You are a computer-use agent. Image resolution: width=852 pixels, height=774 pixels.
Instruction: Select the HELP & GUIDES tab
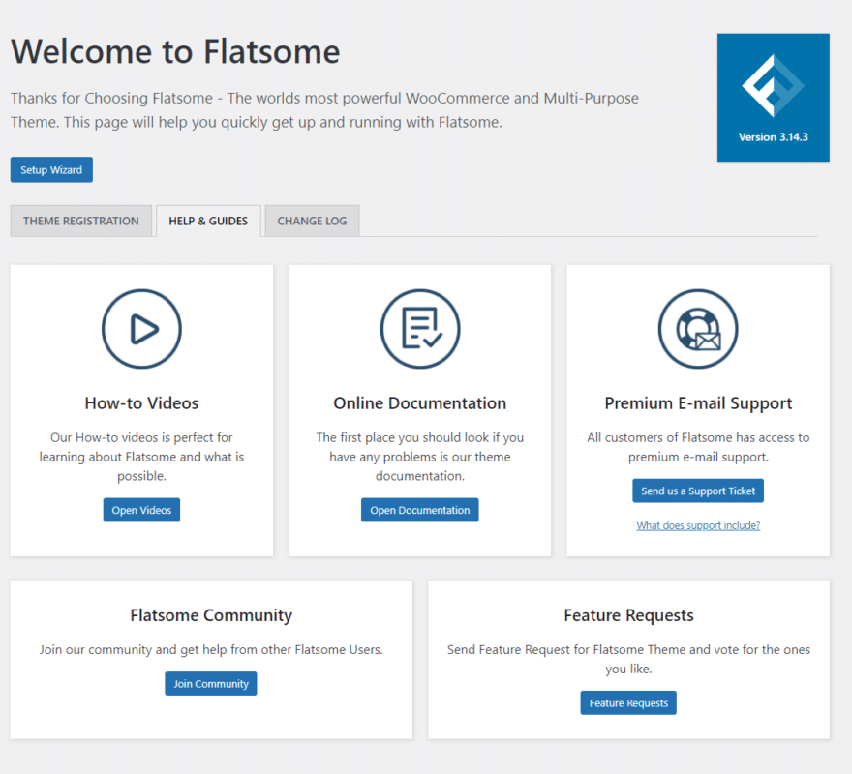point(207,221)
